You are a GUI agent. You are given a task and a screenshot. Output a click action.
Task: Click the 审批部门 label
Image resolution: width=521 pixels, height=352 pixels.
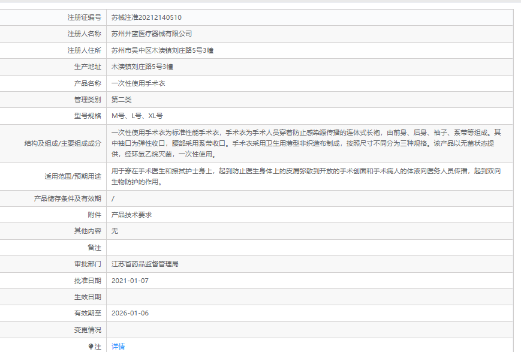click(88, 264)
